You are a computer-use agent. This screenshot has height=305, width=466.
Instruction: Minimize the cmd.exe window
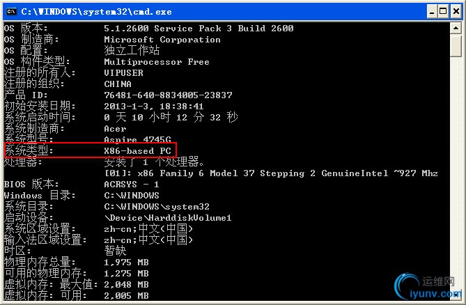[x=432, y=11]
